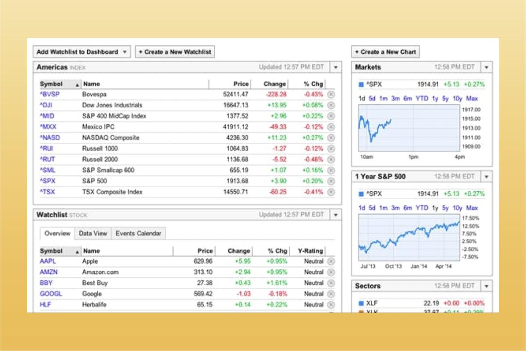The width and height of the screenshot is (526, 351).
Task: Remove the ^TSX Composite Index row
Action: (331, 192)
